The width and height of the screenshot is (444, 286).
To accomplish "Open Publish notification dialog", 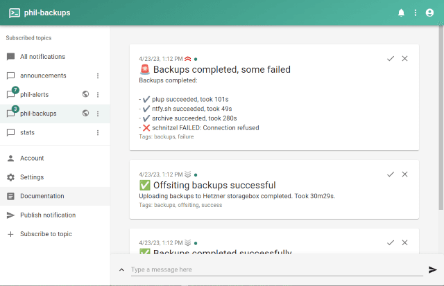I will pos(47,215).
